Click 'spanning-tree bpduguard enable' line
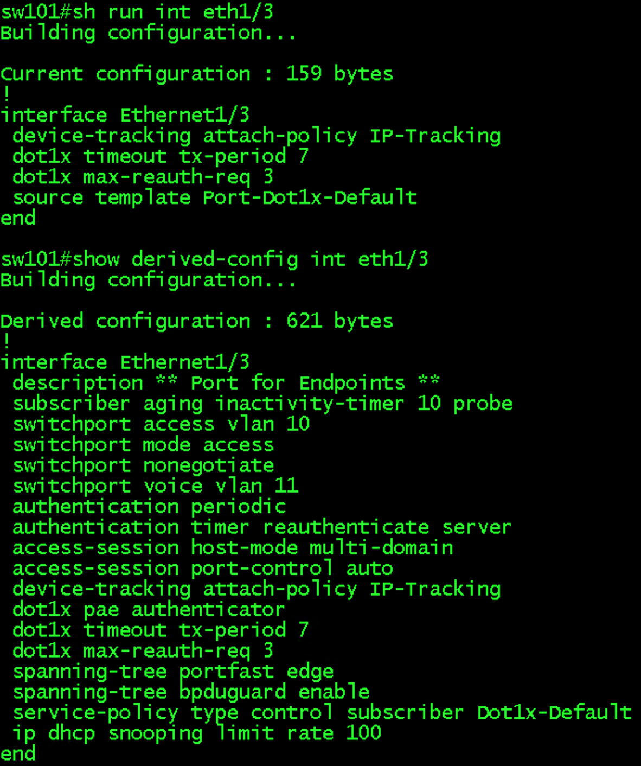This screenshot has width=641, height=766. (x=191, y=692)
